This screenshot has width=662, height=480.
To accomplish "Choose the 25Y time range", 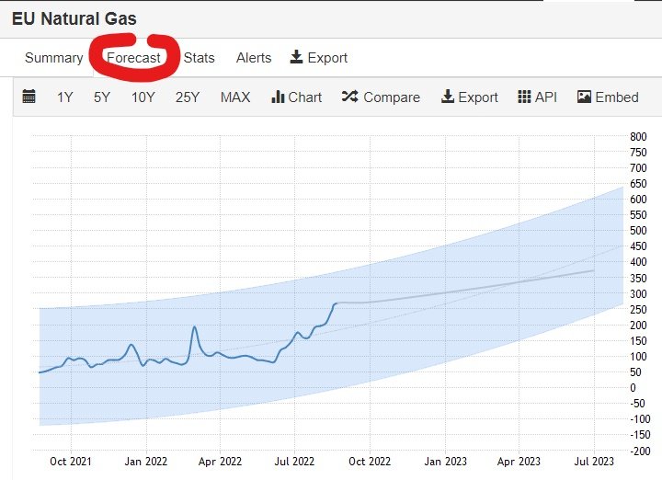I will point(188,97).
